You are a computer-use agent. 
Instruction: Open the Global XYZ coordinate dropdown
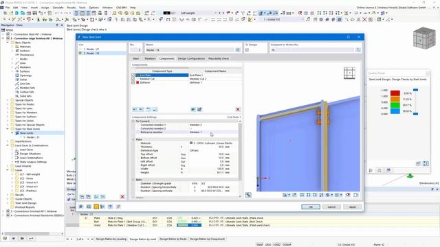point(302,19)
